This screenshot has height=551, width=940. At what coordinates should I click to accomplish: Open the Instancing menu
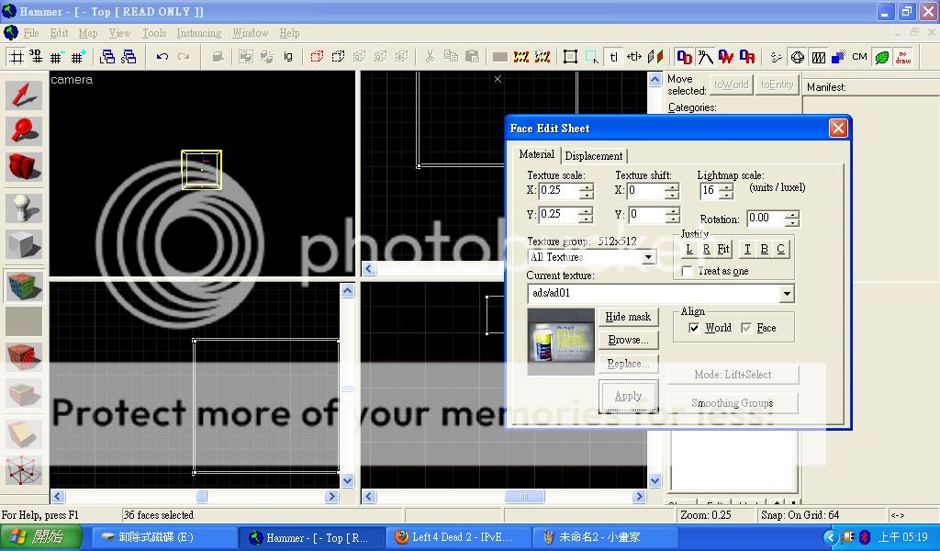click(x=198, y=33)
